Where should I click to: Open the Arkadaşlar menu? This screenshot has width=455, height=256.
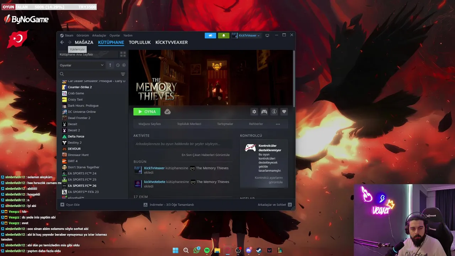99,36
